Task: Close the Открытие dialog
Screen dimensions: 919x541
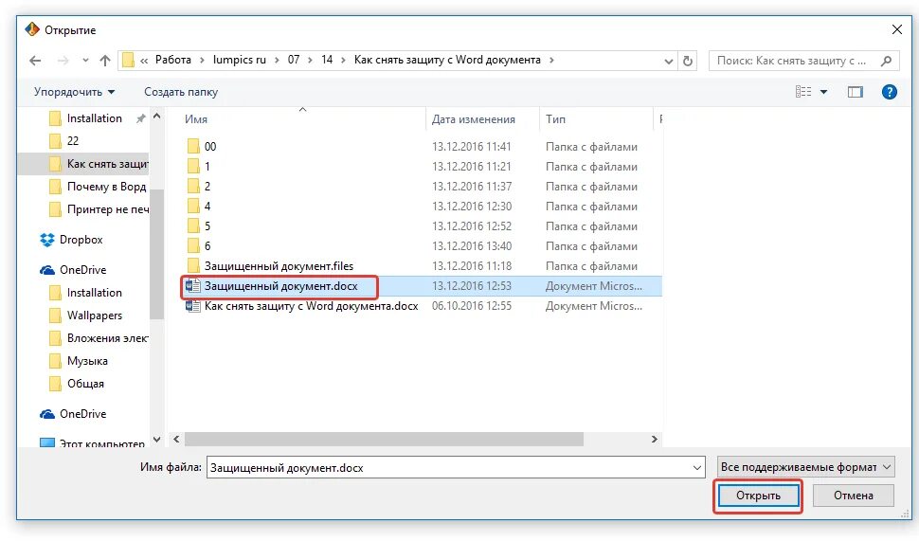Action: coord(896,30)
